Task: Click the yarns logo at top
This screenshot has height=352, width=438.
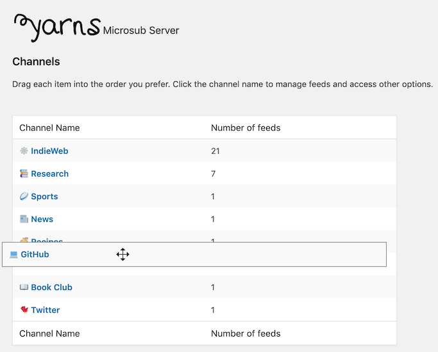Action: (57, 28)
